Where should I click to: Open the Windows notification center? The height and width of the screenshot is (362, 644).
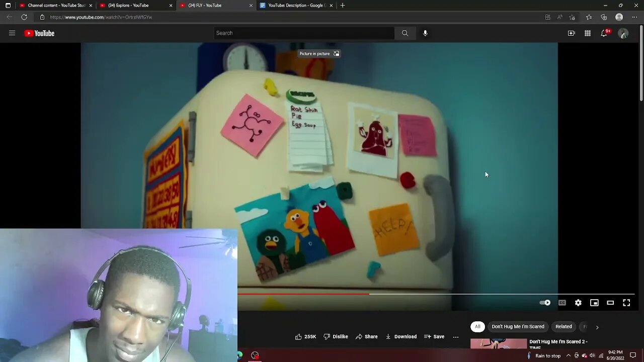(633, 355)
